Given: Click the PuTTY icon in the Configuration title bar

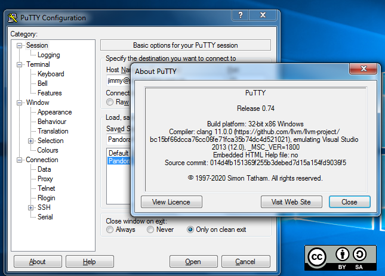Looking at the screenshot, I should [x=13, y=18].
